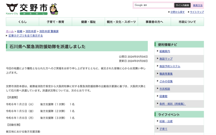Click the サイト内検索 button
Viewport: 216px width, 135px height.
[182, 5]
